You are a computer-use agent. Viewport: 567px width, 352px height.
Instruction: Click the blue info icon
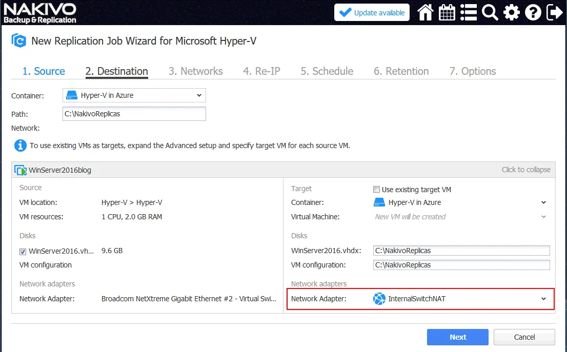click(20, 146)
